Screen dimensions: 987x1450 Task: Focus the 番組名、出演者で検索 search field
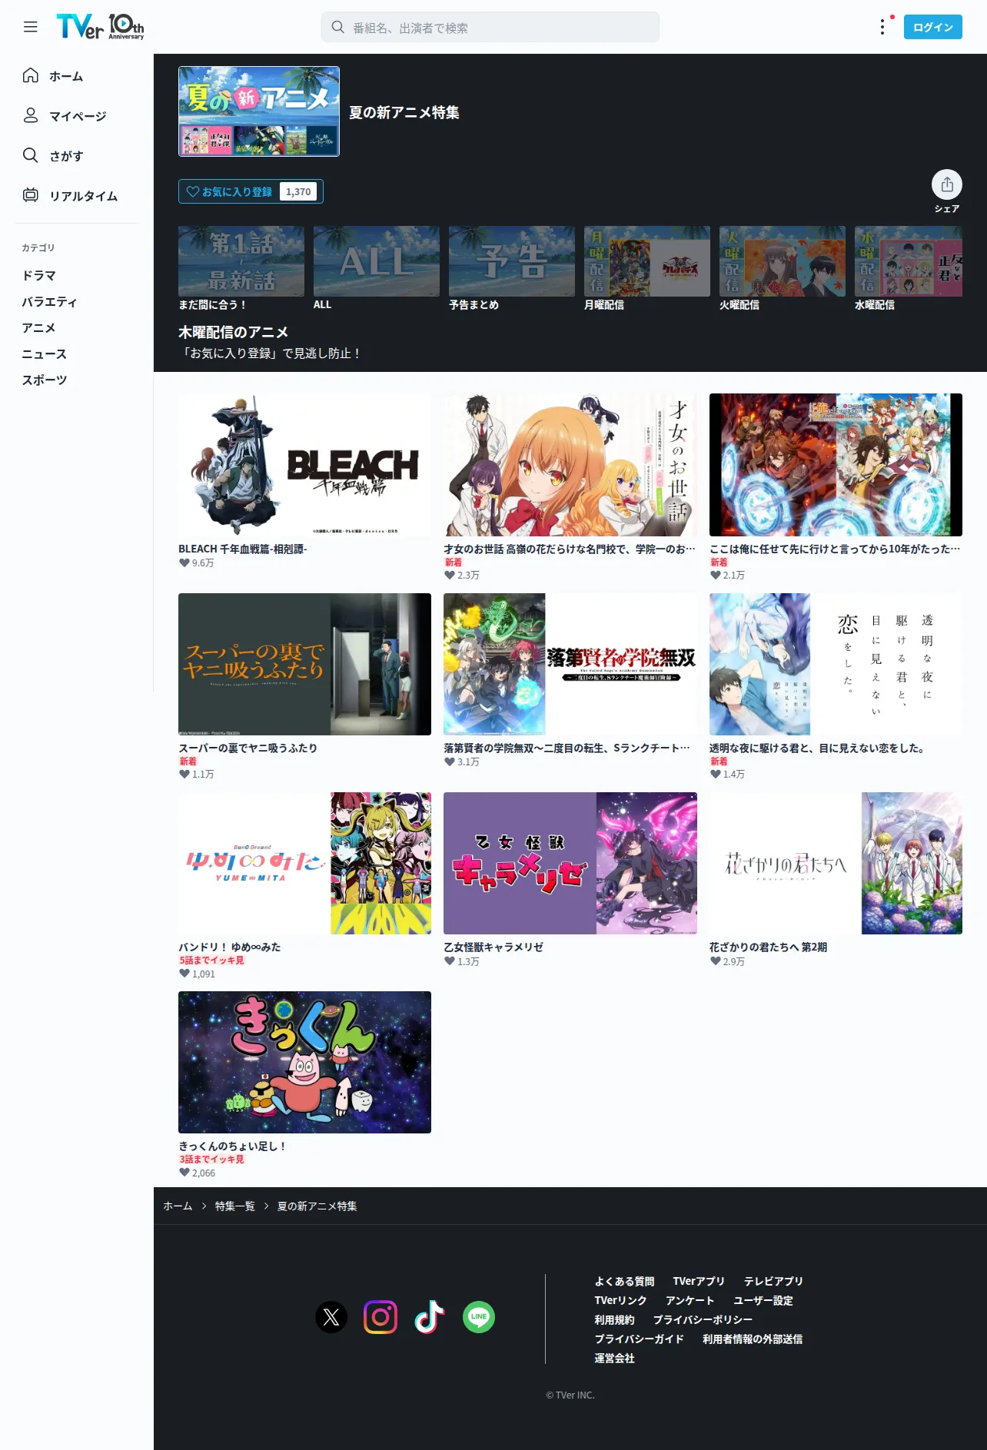(490, 27)
